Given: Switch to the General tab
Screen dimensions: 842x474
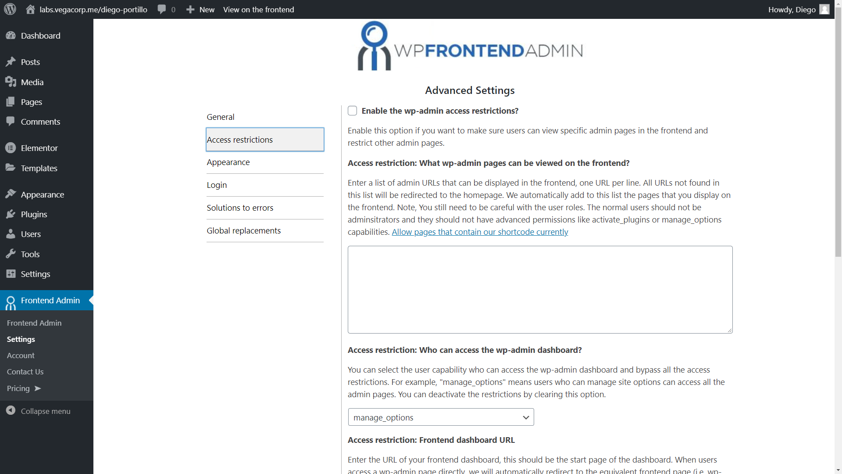Looking at the screenshot, I should tap(220, 117).
